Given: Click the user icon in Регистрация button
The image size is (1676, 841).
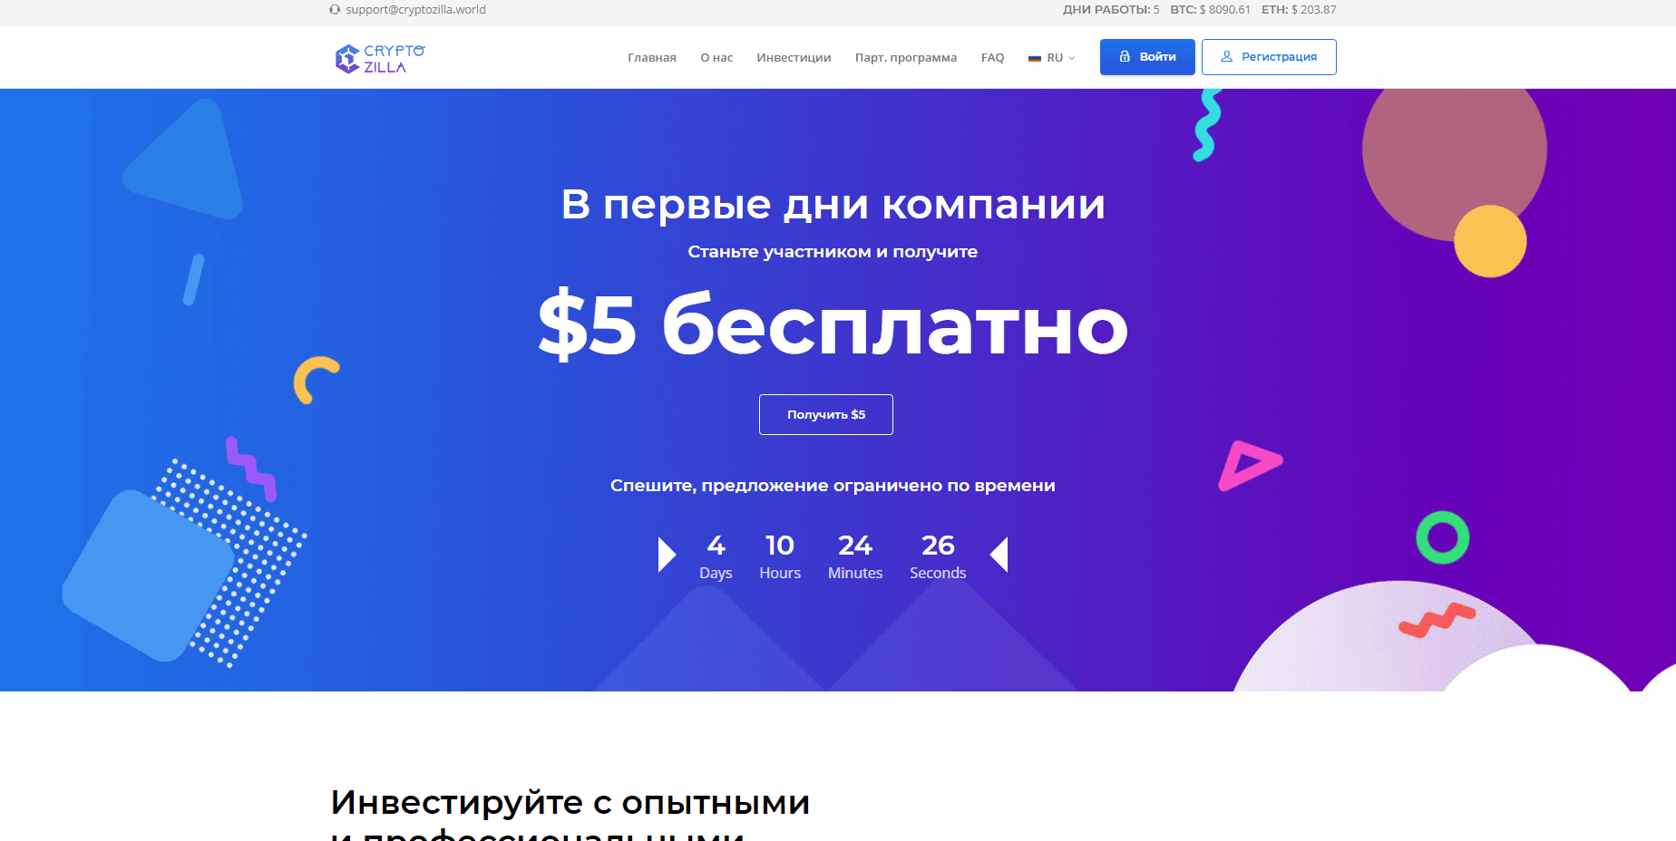Looking at the screenshot, I should click(1227, 56).
